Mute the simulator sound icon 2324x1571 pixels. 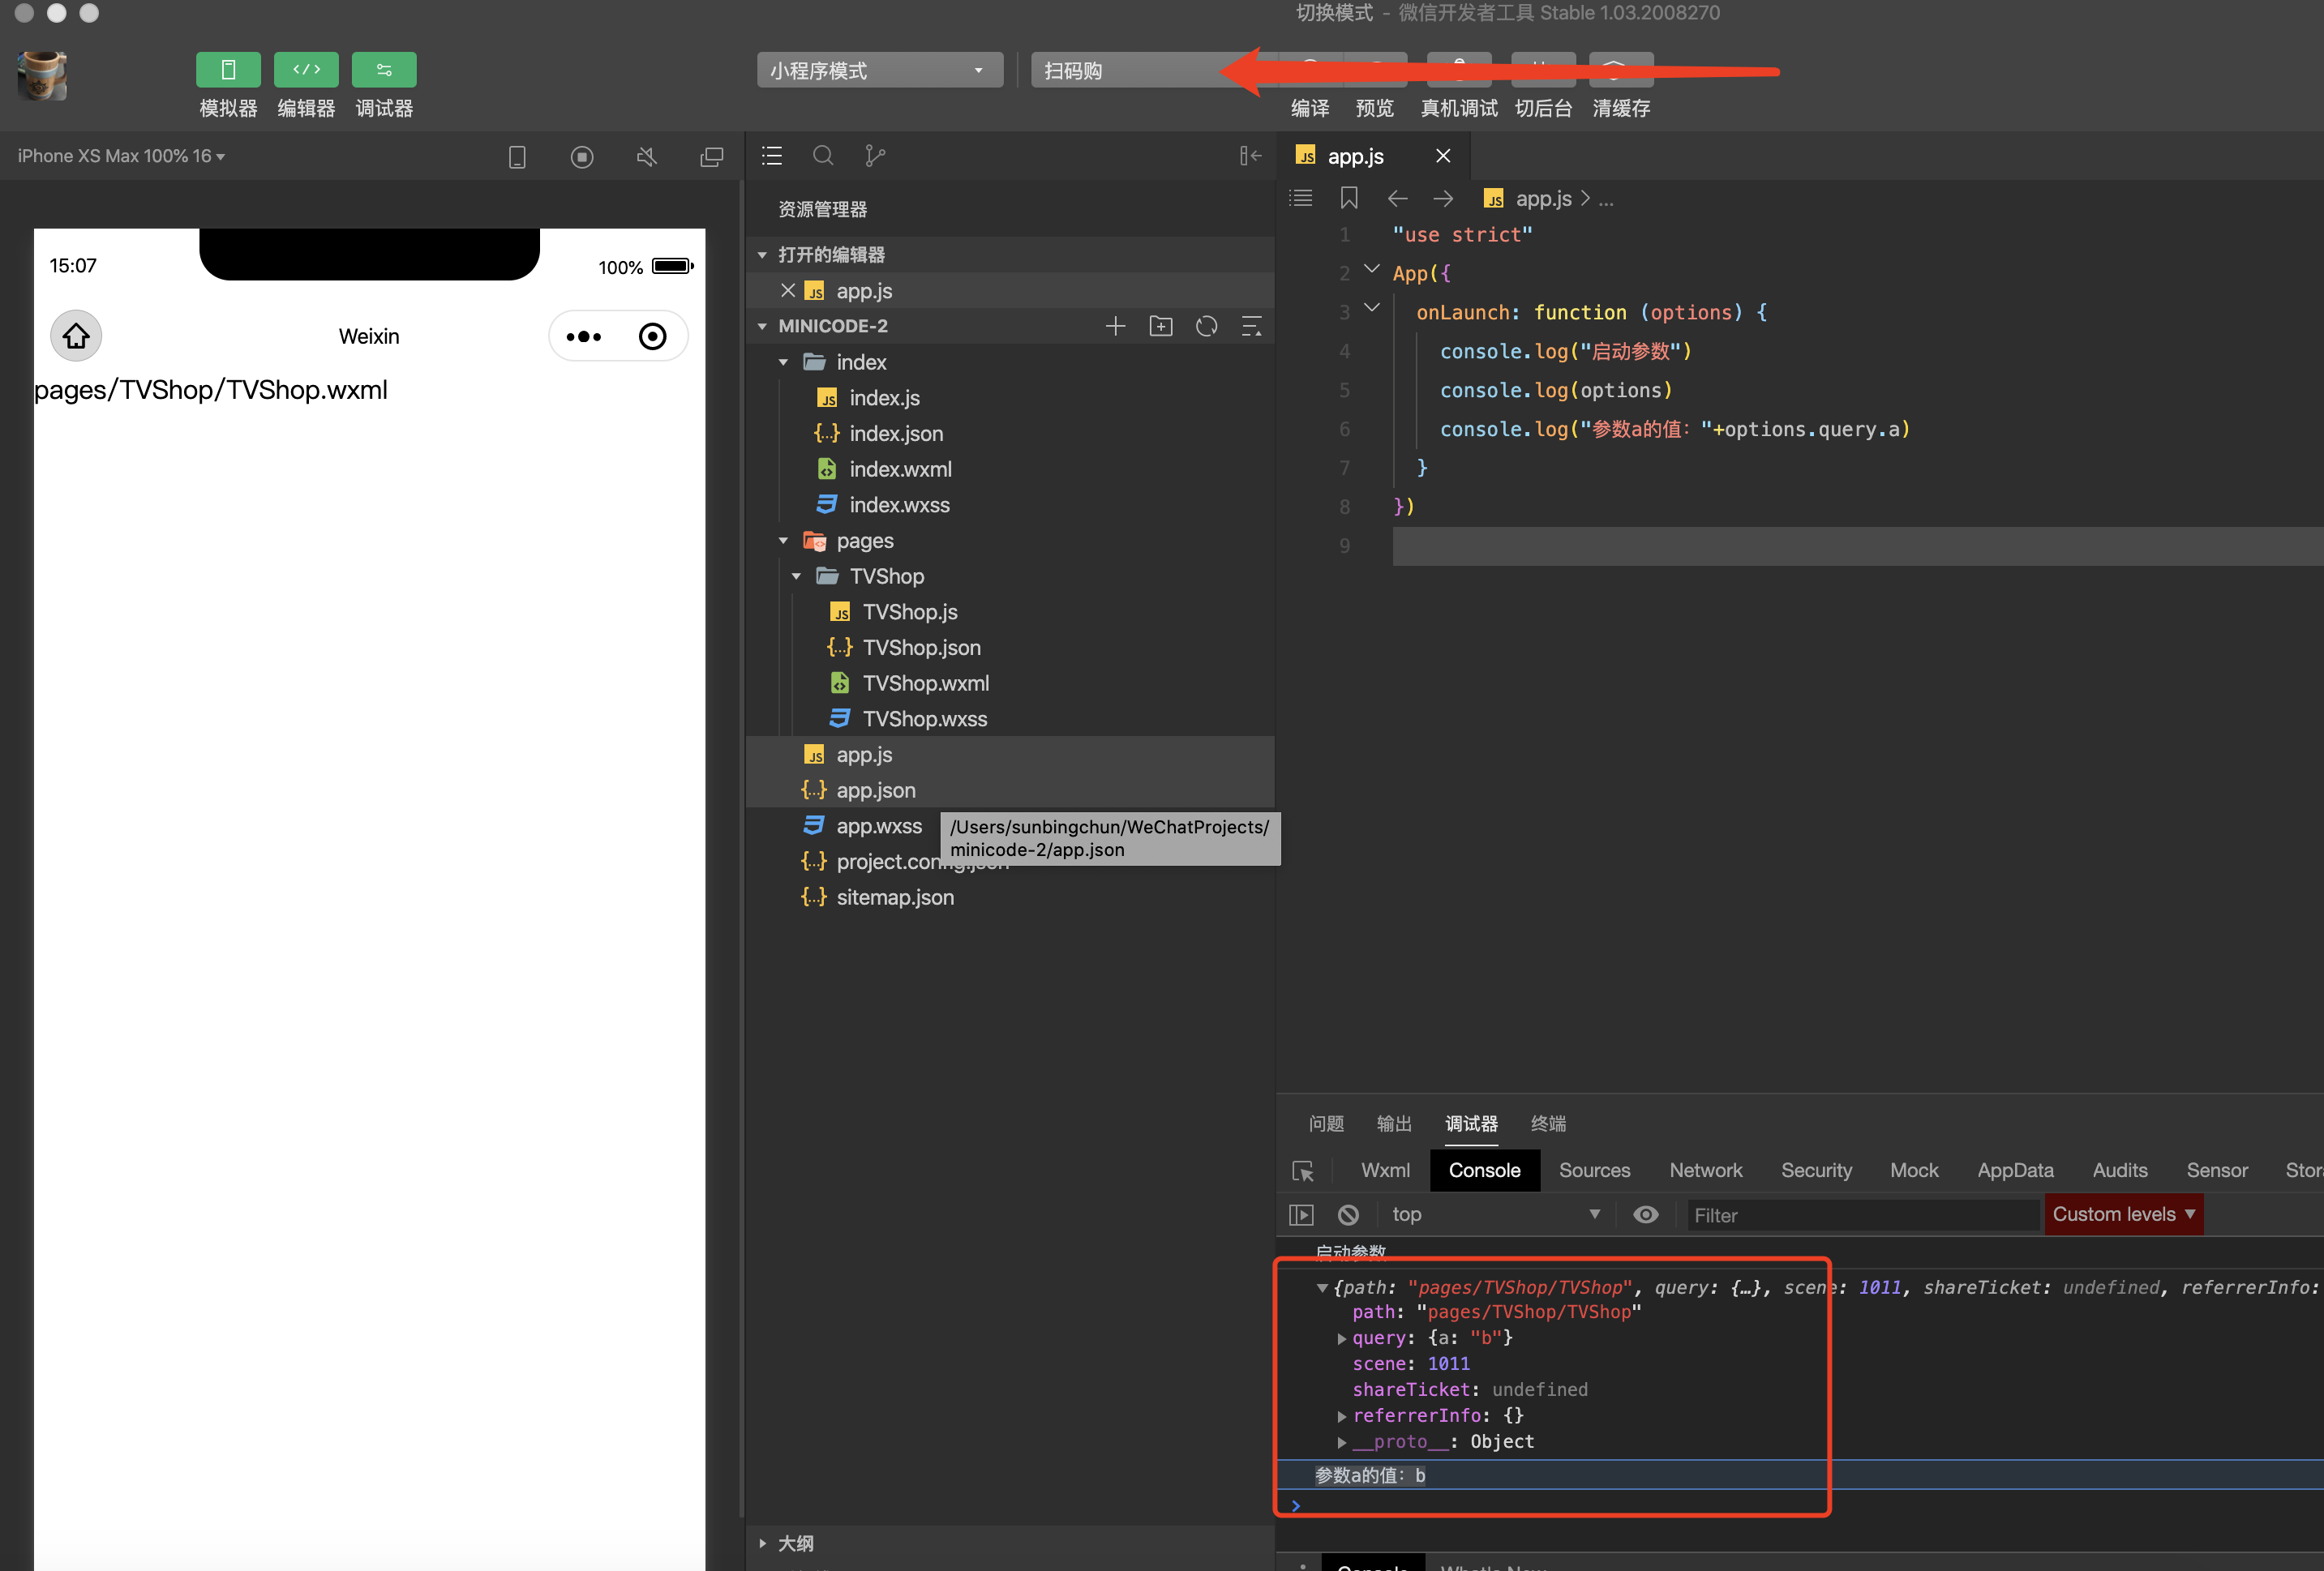click(x=647, y=157)
